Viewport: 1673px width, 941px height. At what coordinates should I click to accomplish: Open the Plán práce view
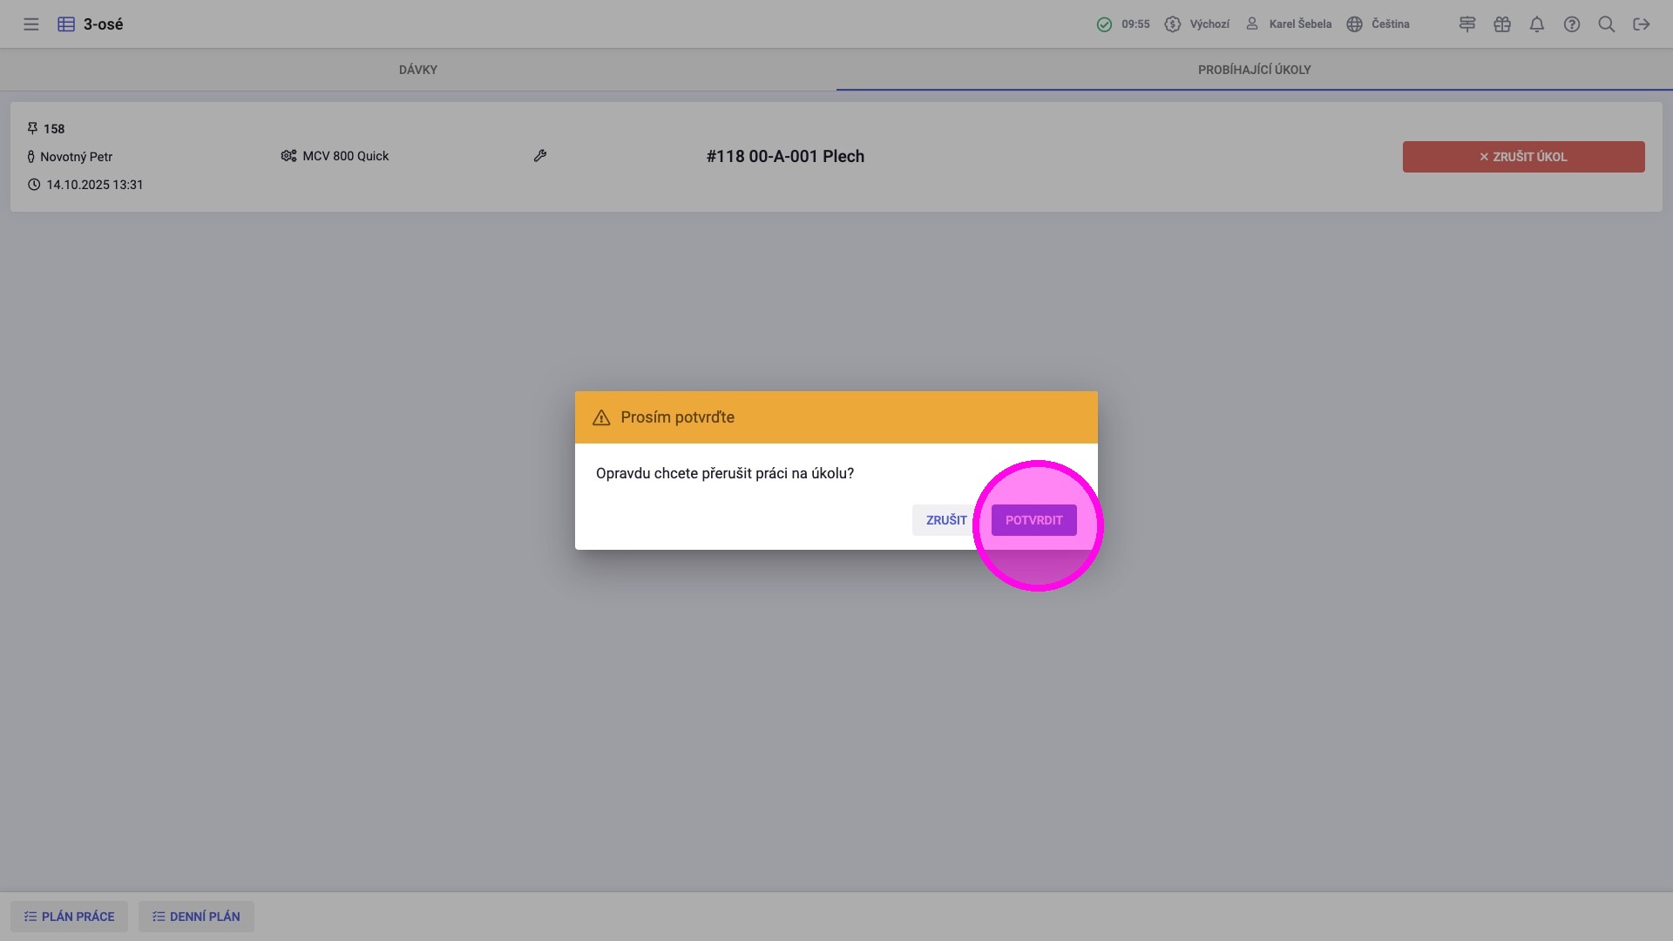point(69,917)
